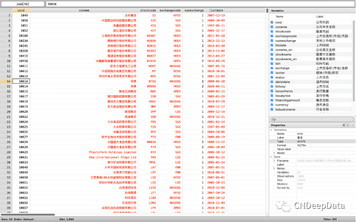Select the coname column header
356x222 pixels.
84,10
